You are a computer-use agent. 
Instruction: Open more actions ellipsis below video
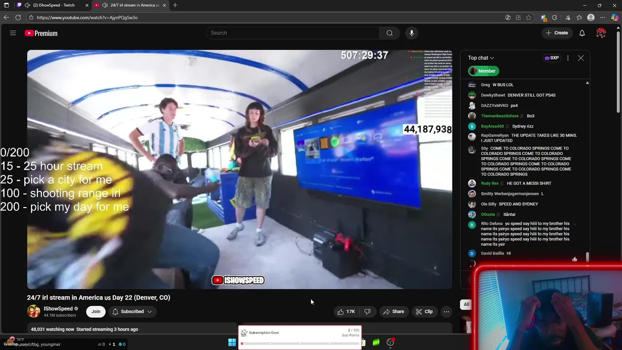coord(446,312)
